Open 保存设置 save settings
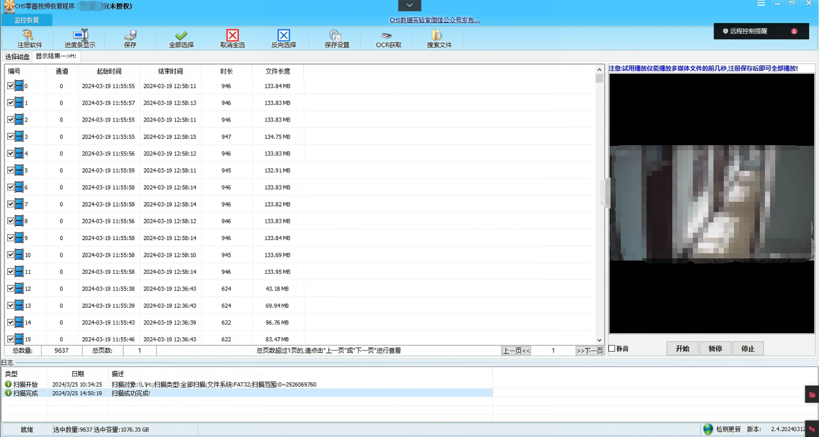This screenshot has height=437, width=819. pos(337,39)
